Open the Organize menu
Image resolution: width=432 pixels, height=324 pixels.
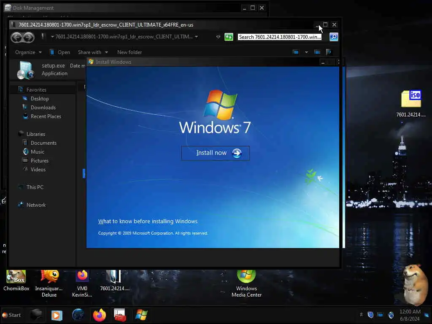click(x=28, y=52)
